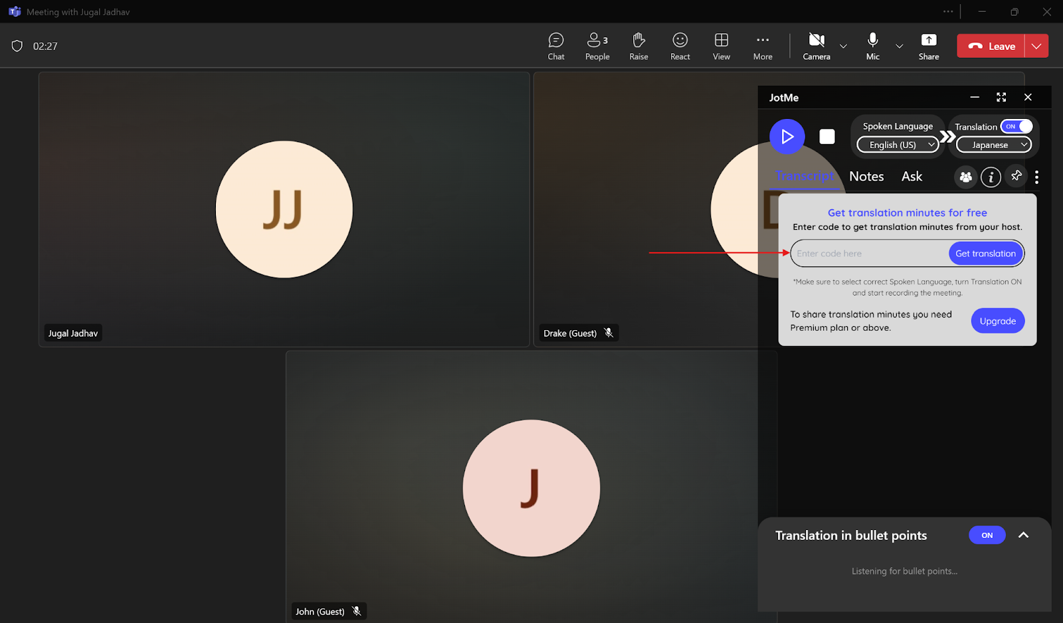Expand JotMe panel to fullscreen
The image size is (1063, 623).
(x=1001, y=97)
